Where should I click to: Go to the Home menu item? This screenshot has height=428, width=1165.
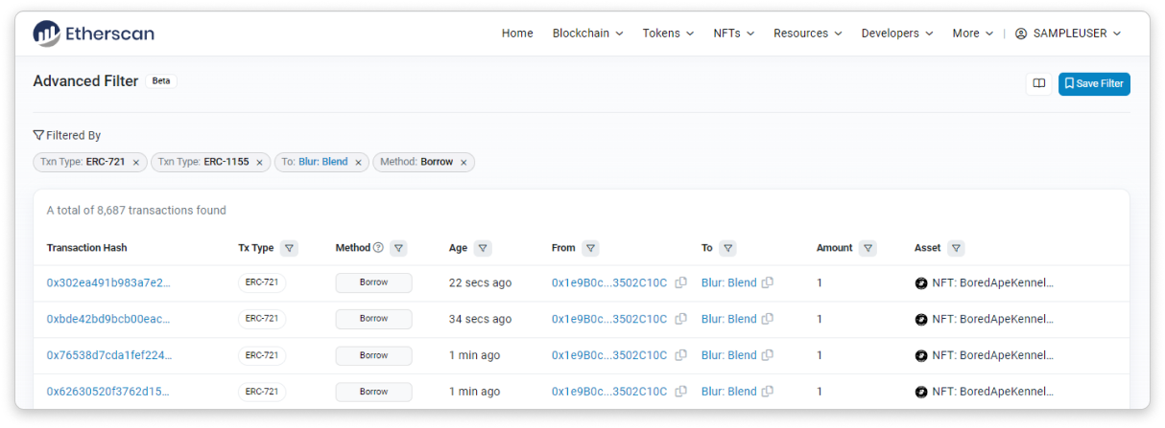pyautogui.click(x=517, y=34)
